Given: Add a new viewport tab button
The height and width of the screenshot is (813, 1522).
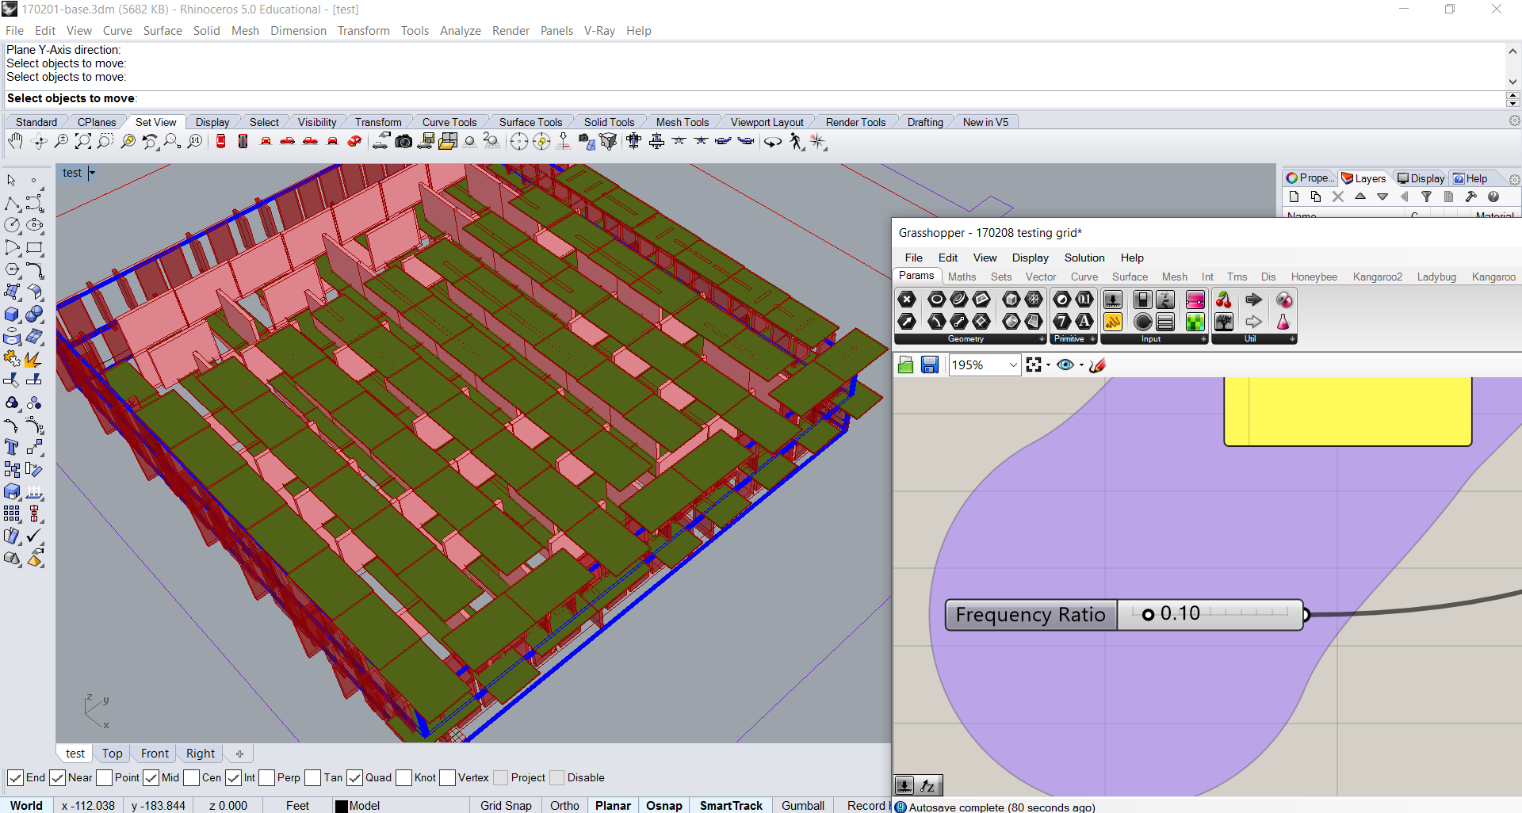Looking at the screenshot, I should (x=239, y=754).
